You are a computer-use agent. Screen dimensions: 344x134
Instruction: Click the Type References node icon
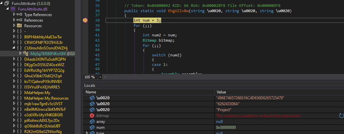click(x=19, y=15)
